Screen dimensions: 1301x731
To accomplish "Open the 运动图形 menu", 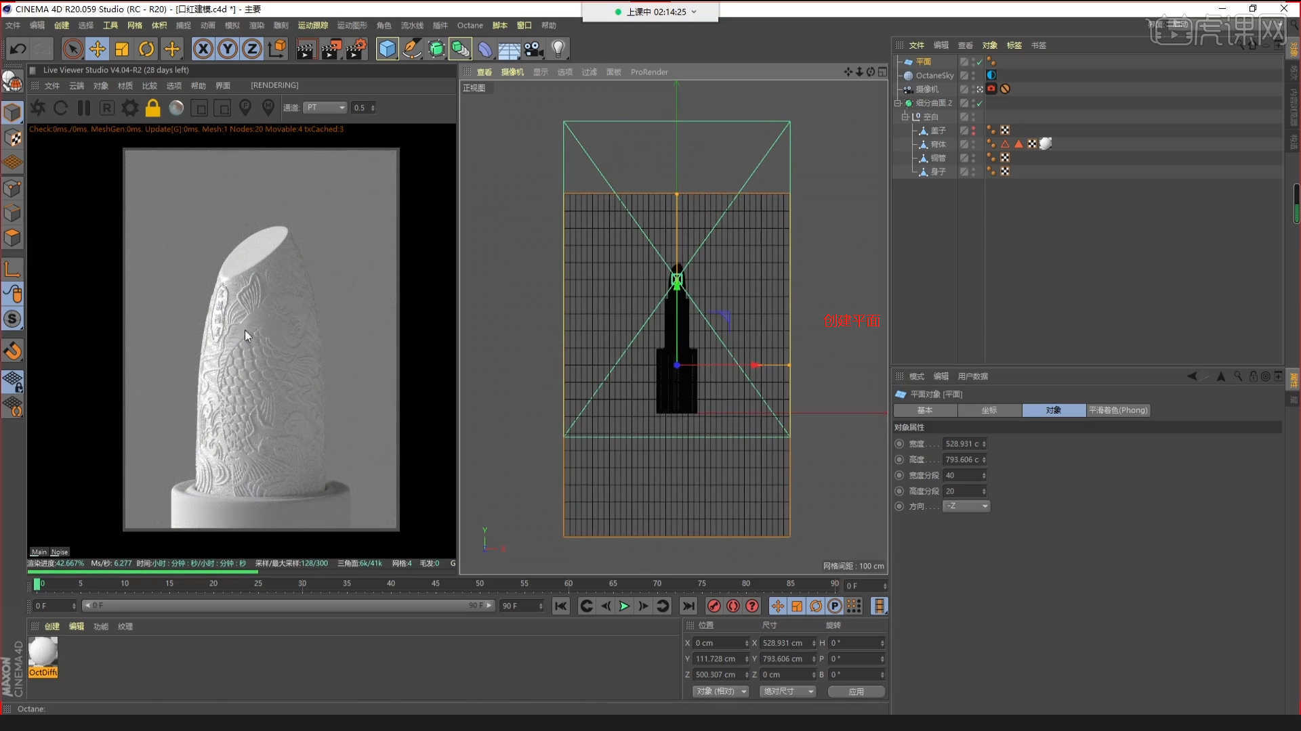I will coord(352,26).
